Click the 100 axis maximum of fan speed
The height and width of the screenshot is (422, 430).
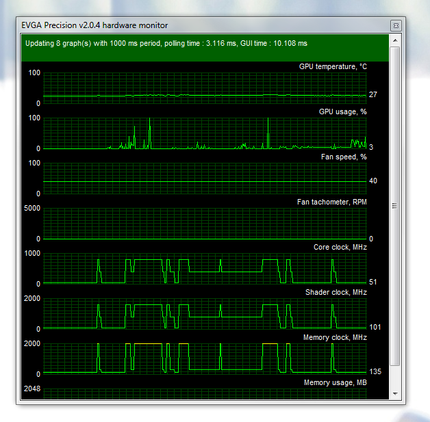[34, 163]
